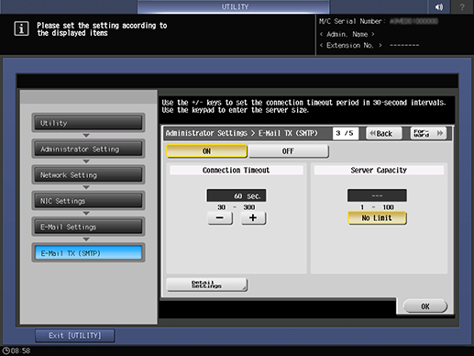The image size is (474, 356).
Task: Select E-Mail TX (SMTP) menu item
Action: pyautogui.click(x=88, y=253)
